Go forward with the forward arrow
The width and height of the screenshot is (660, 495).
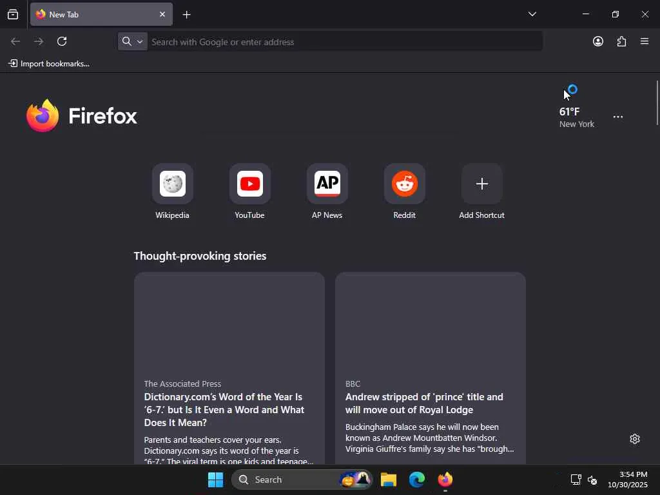pos(39,41)
